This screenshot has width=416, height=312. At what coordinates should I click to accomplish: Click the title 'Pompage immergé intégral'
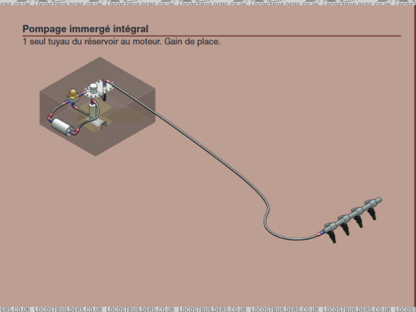pos(85,29)
